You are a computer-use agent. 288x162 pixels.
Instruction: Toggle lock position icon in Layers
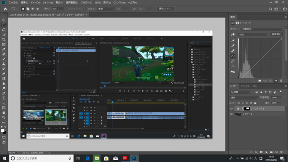pos(247,103)
